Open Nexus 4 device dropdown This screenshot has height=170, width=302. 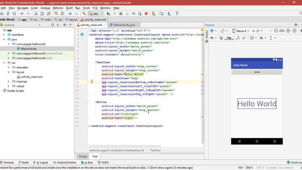pos(240,31)
